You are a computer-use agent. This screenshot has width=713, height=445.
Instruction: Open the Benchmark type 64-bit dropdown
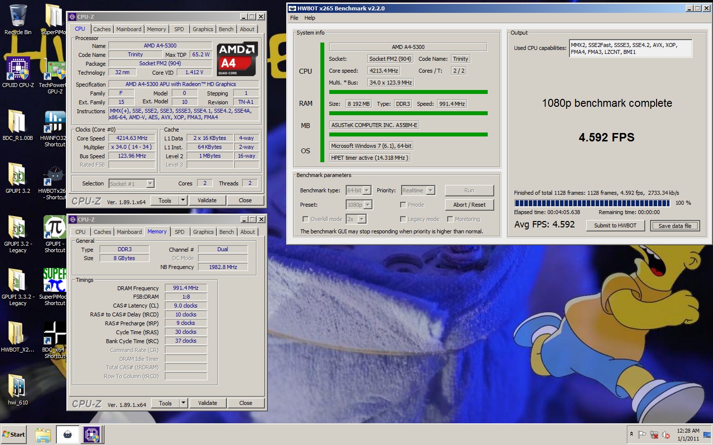click(367, 190)
